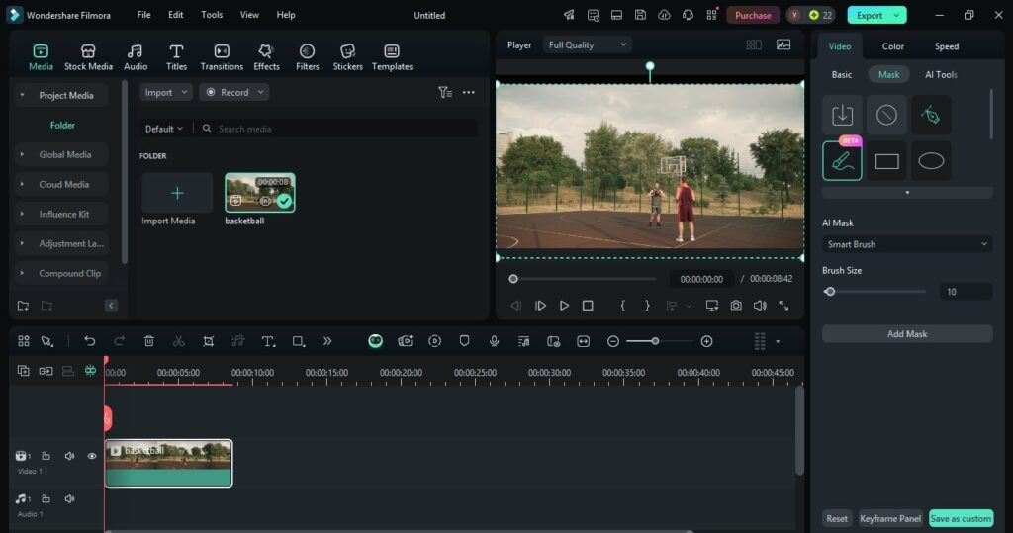Click the Brush Size slider handle
1013x533 pixels.
tap(830, 292)
